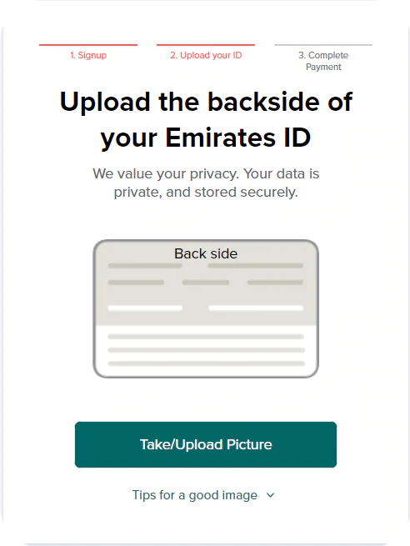410x546 pixels.
Task: Click the privacy notice text
Action: (x=206, y=183)
